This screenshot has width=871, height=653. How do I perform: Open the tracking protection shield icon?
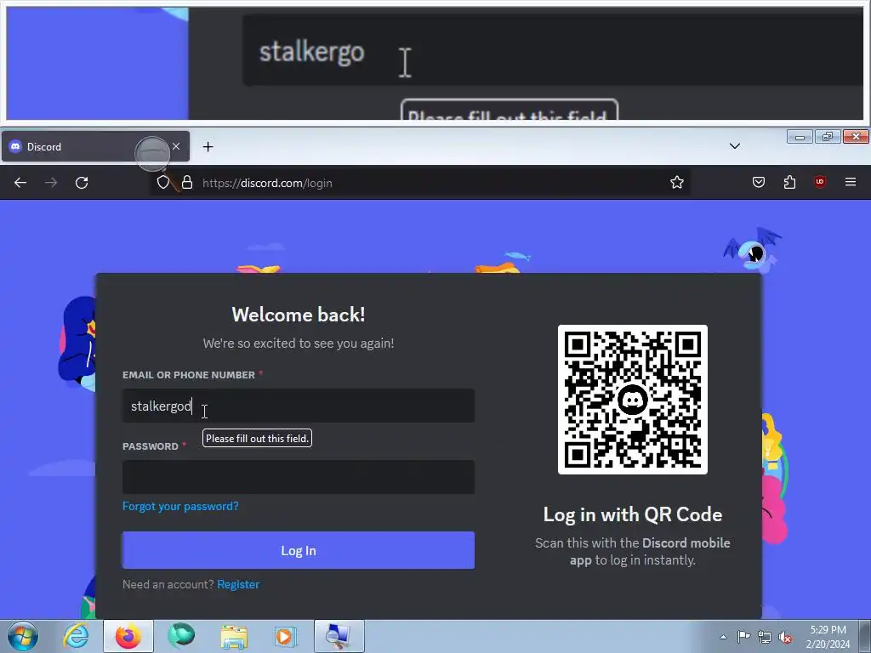click(162, 183)
